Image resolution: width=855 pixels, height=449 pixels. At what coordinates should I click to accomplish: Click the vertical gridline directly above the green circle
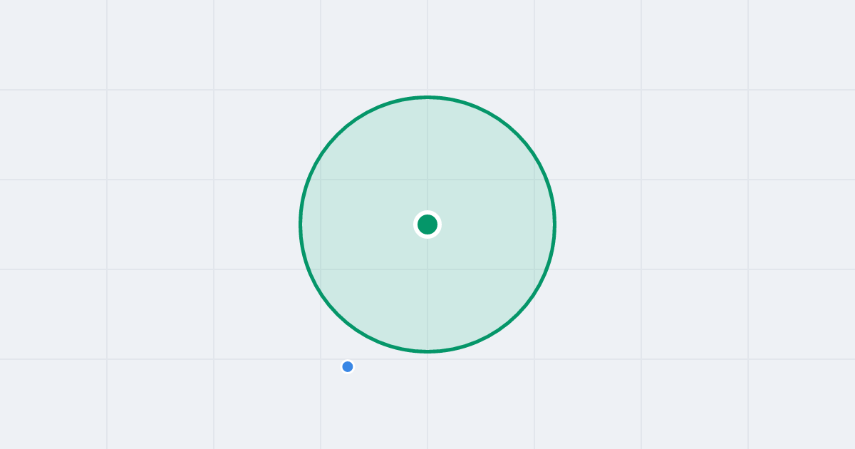tap(427, 46)
